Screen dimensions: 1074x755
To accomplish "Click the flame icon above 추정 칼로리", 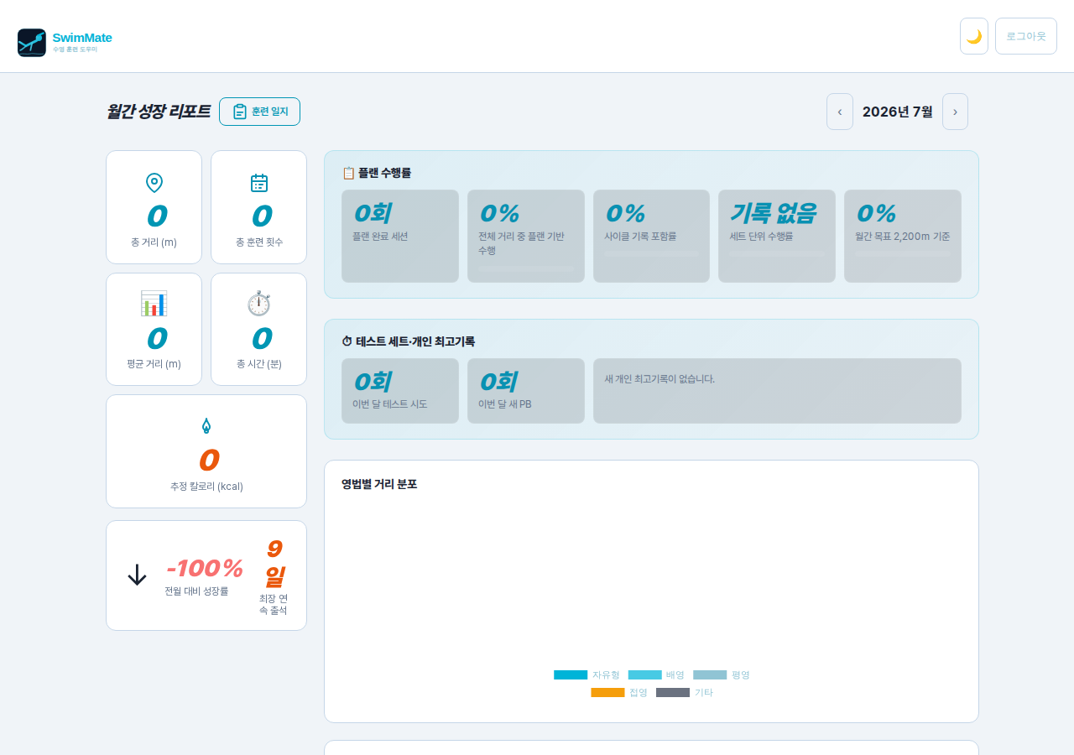I will tap(206, 426).
